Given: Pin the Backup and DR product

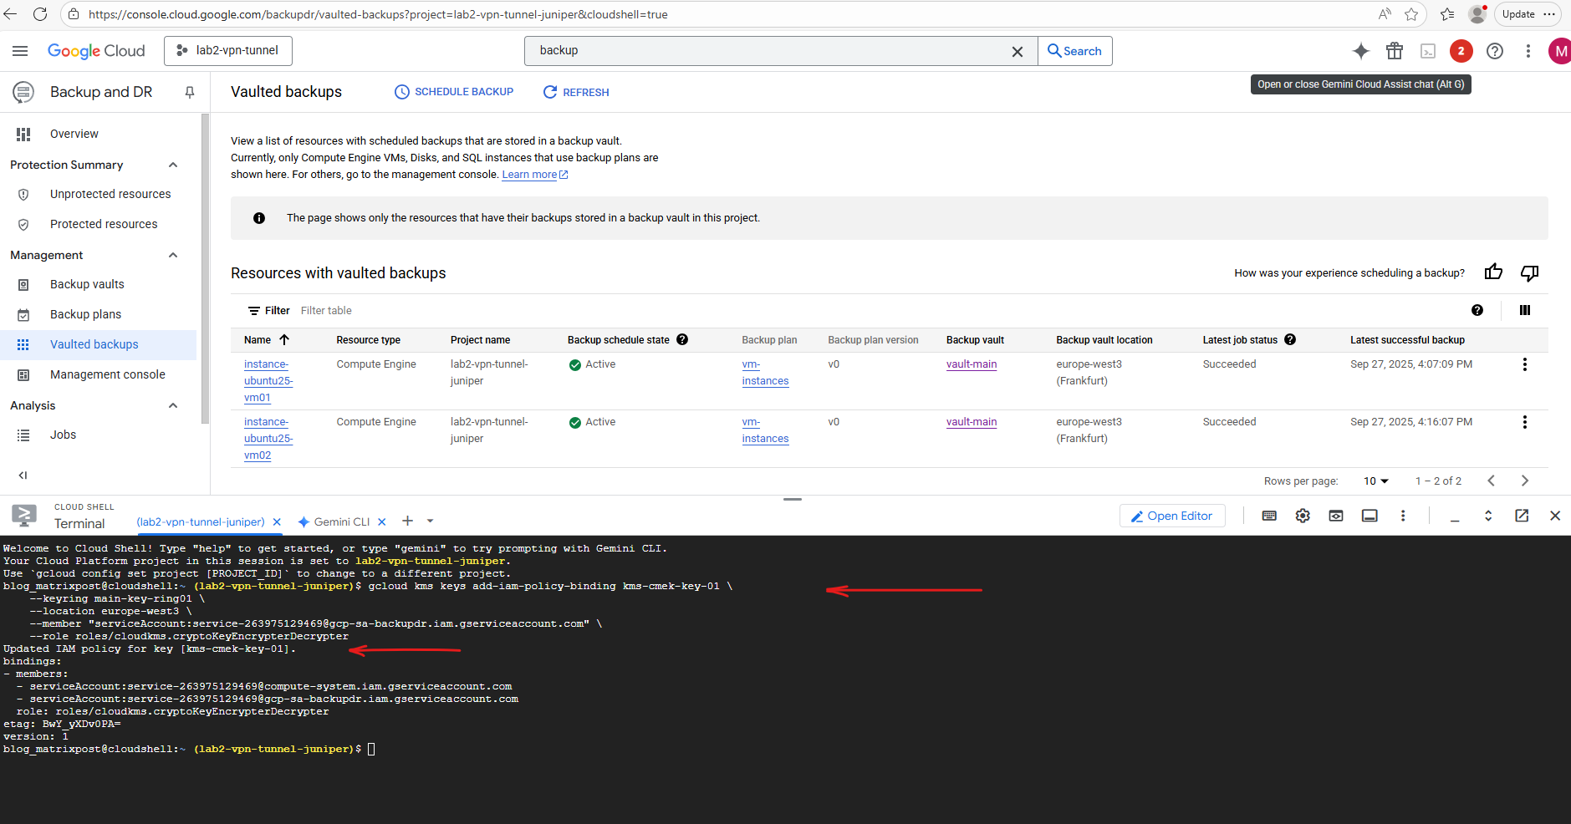Looking at the screenshot, I should click(x=190, y=92).
